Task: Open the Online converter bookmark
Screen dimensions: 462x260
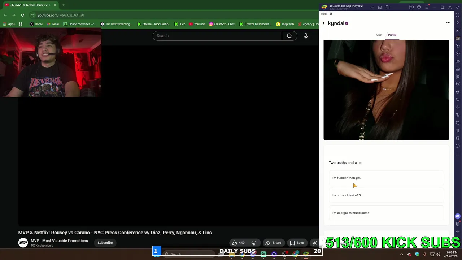Action: [80, 24]
